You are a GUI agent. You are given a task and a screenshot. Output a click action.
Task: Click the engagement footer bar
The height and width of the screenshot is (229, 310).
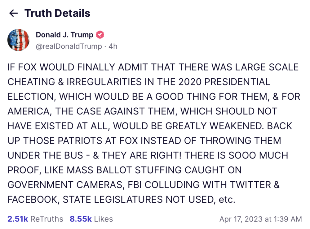pos(155,219)
